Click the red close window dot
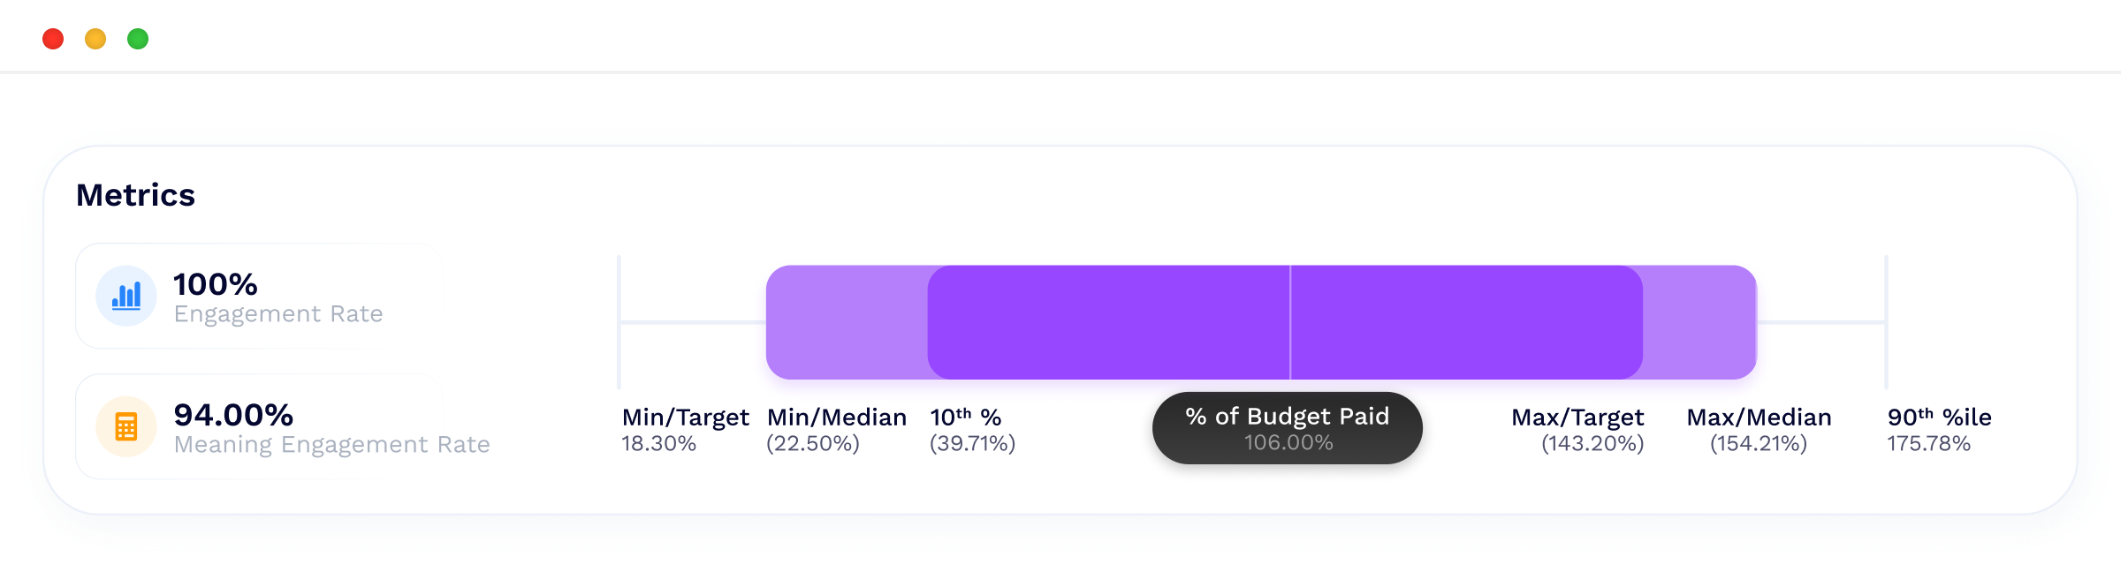This screenshot has height=572, width=2128. tap(53, 39)
